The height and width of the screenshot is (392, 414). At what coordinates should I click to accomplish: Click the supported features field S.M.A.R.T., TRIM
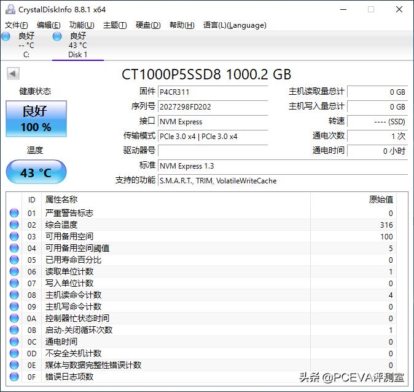(x=283, y=181)
